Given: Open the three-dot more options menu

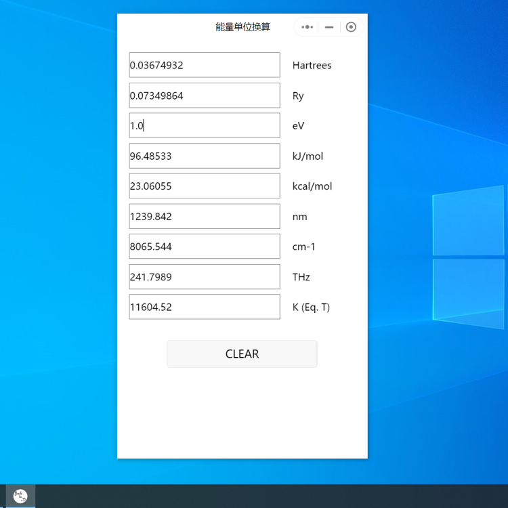Looking at the screenshot, I should tap(308, 27).
